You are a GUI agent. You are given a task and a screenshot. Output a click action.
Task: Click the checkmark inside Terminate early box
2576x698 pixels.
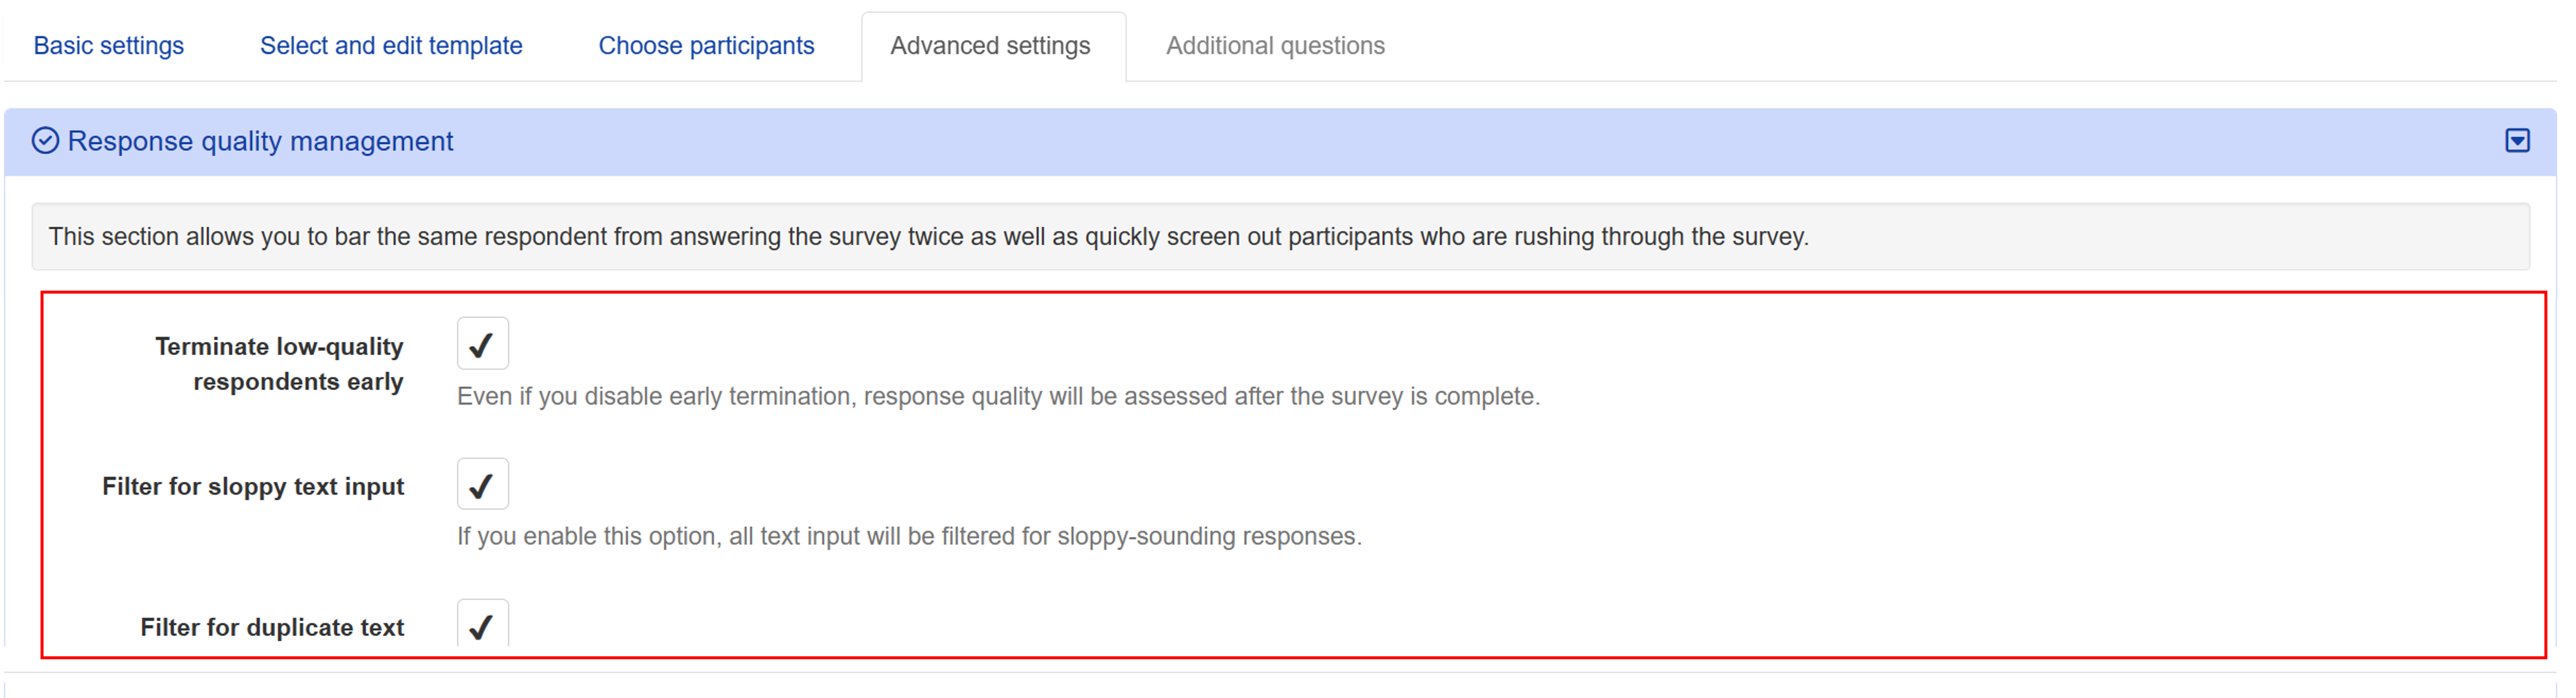point(481,345)
